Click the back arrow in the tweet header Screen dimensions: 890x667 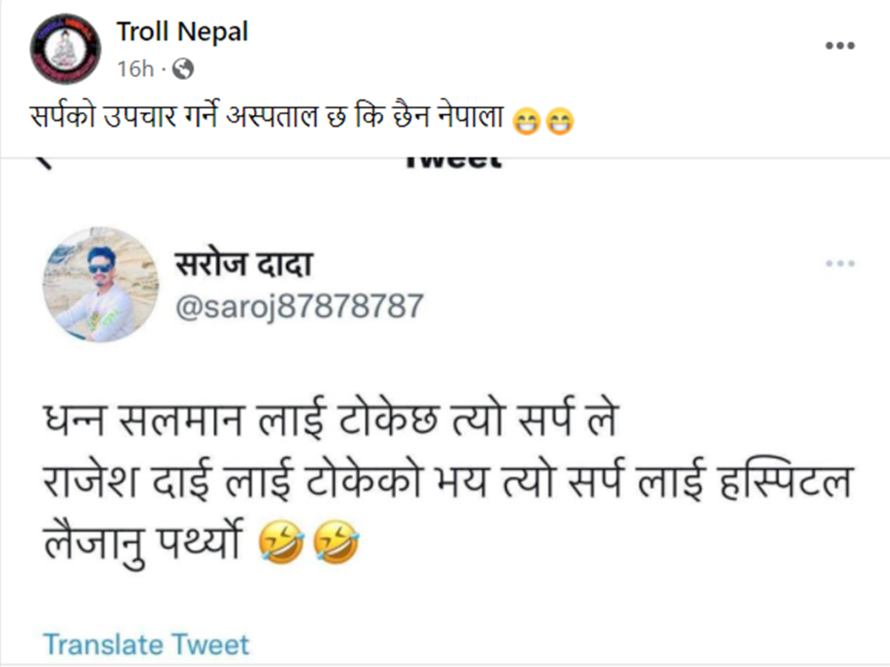(x=44, y=162)
